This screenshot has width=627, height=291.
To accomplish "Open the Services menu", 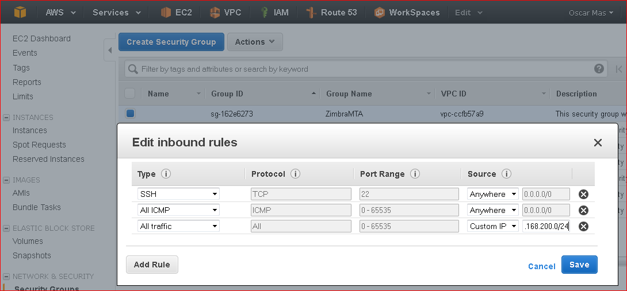I will pyautogui.click(x=117, y=13).
